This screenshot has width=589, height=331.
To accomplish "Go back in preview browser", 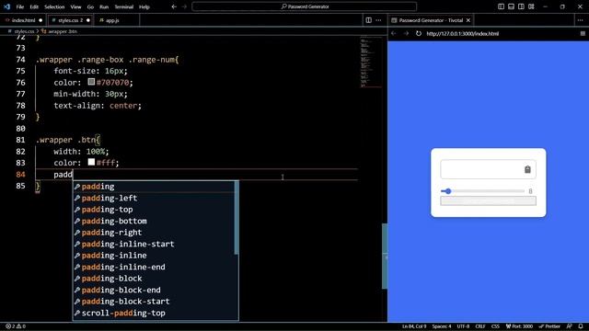I will (x=394, y=33).
